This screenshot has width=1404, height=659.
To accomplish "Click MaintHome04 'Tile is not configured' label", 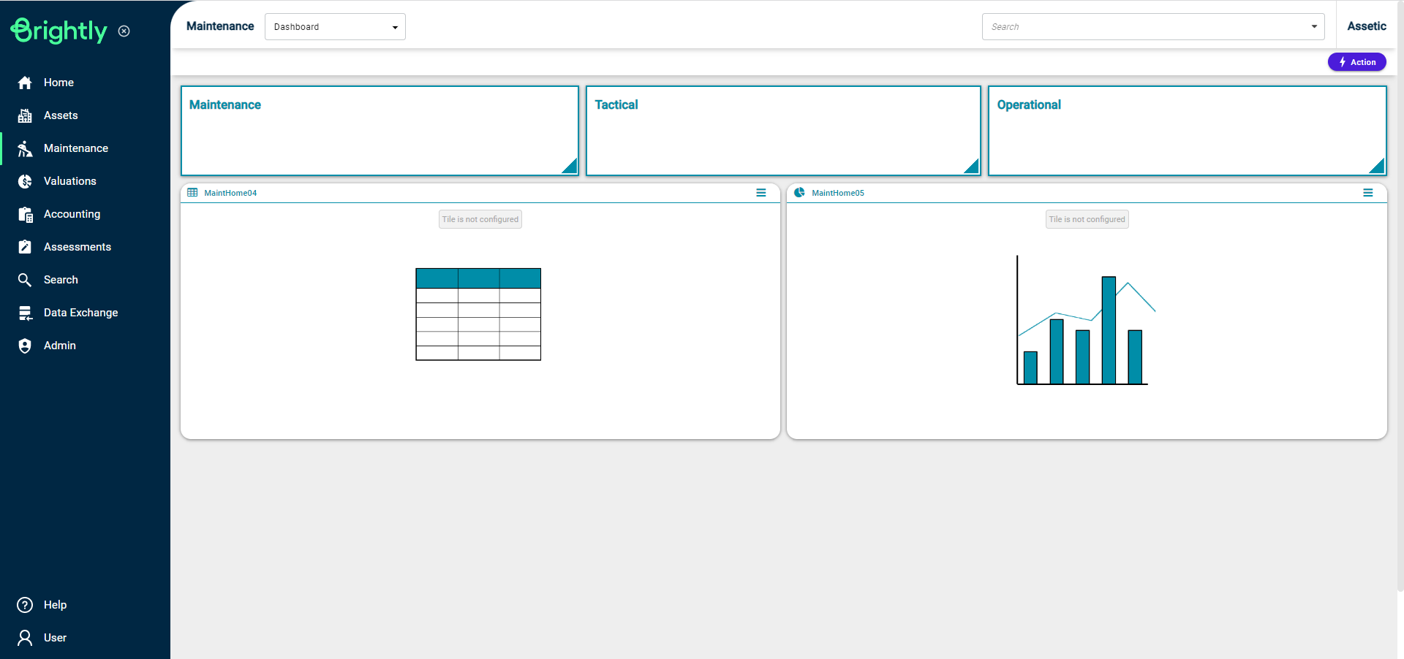I will click(x=480, y=219).
